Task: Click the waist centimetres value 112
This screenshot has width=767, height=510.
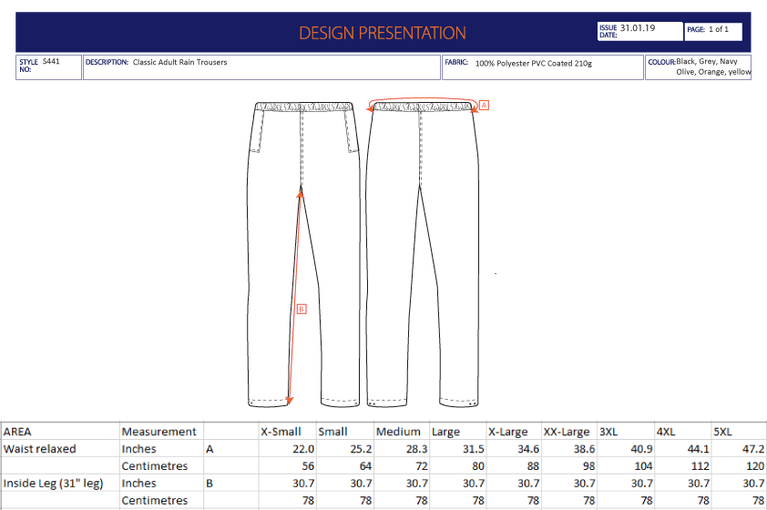Action: (701, 466)
